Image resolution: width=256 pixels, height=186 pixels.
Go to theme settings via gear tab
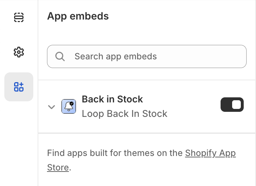pos(19,52)
